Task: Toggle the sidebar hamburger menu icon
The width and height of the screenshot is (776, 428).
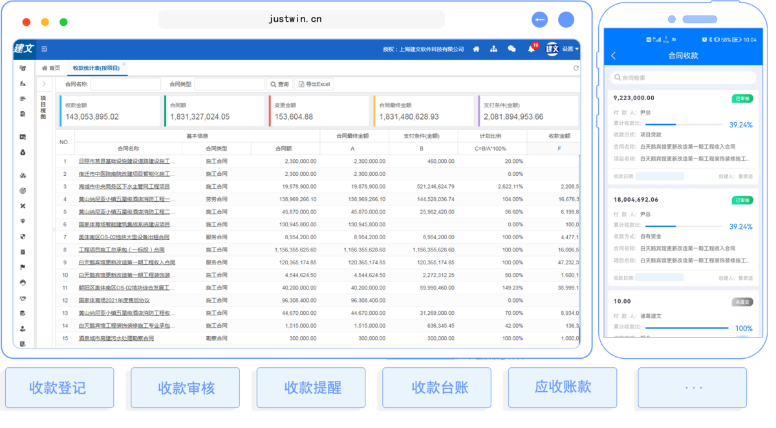Action: [44, 49]
